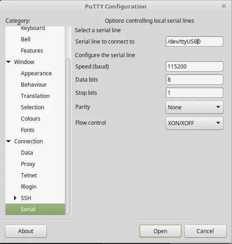Open the Flow control dropdown
Screen dimensions: 232x244
tap(194, 123)
